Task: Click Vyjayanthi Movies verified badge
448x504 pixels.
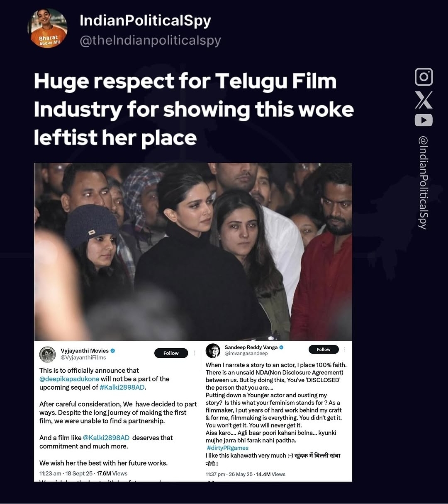Action: [113, 351]
